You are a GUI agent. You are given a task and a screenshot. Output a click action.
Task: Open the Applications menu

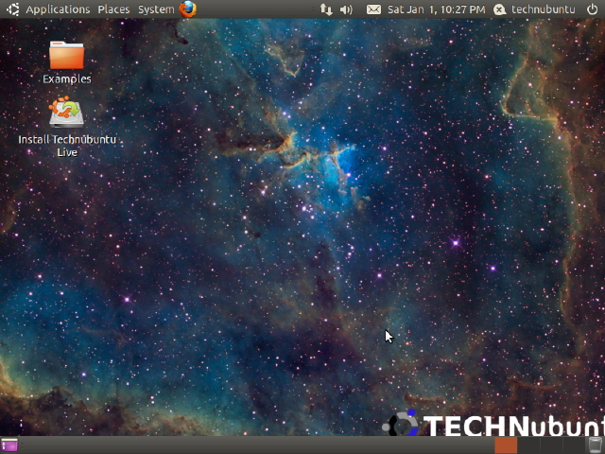point(58,9)
